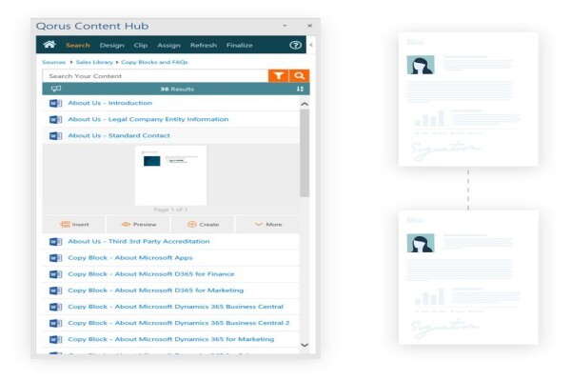Click the orange search magnifier icon
Screen dimensions: 571x381
point(300,76)
